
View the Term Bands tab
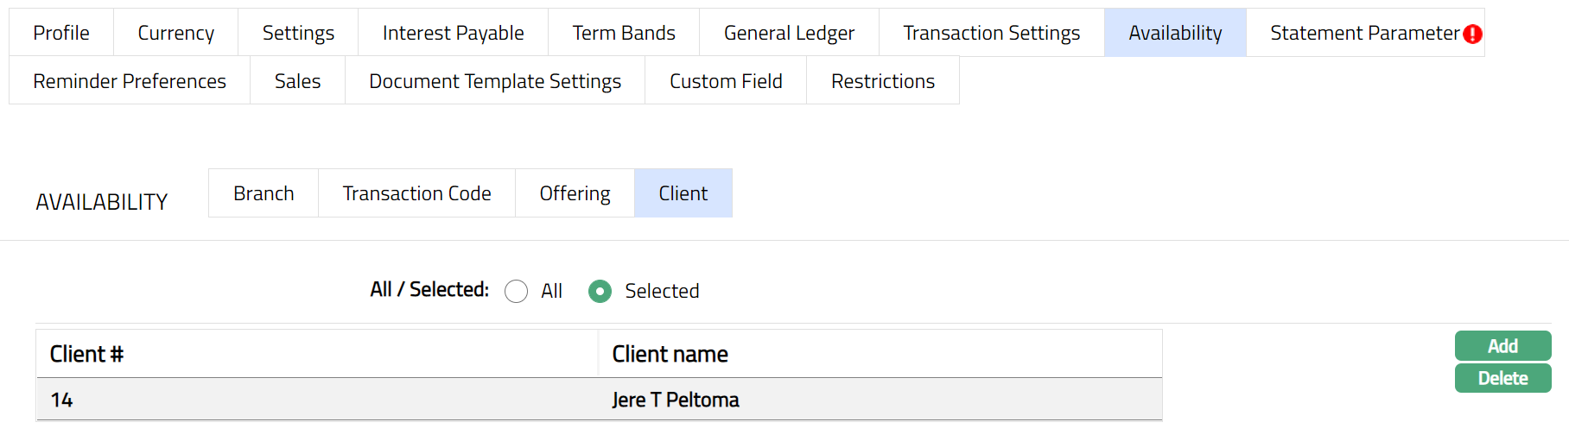point(623,33)
